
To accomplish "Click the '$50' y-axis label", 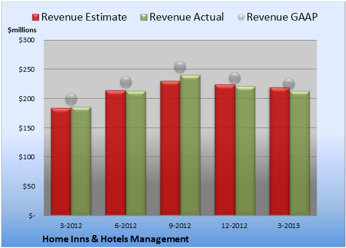I will tap(29, 186).
